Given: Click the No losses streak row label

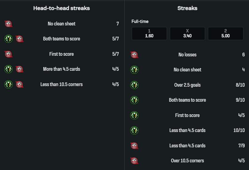Looking at the screenshot, I should click(x=187, y=55).
